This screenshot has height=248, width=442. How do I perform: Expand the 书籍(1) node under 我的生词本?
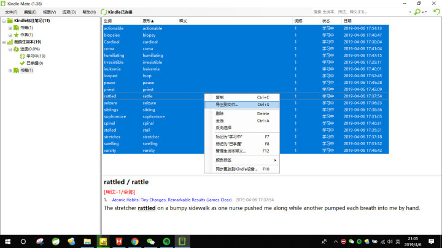pyautogui.click(x=10, y=70)
